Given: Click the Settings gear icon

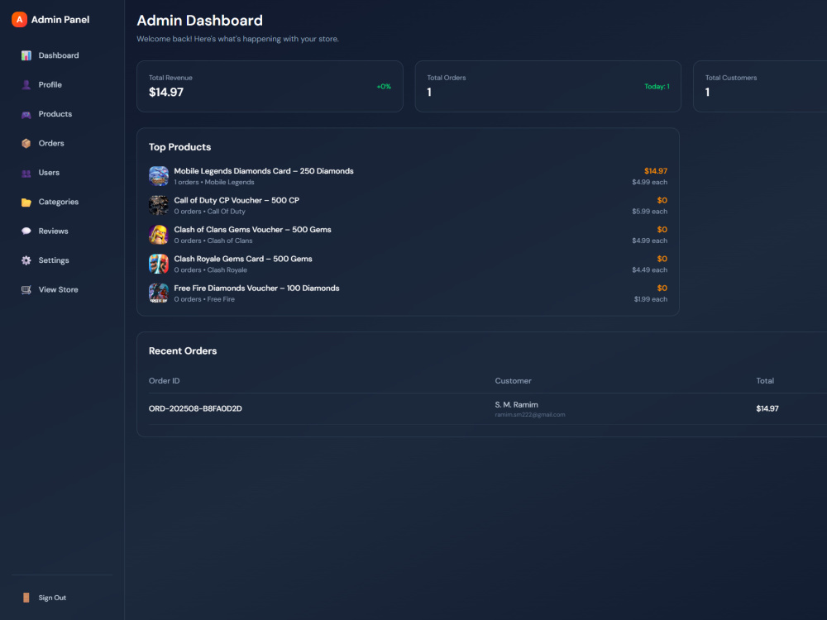Looking at the screenshot, I should pyautogui.click(x=26, y=260).
